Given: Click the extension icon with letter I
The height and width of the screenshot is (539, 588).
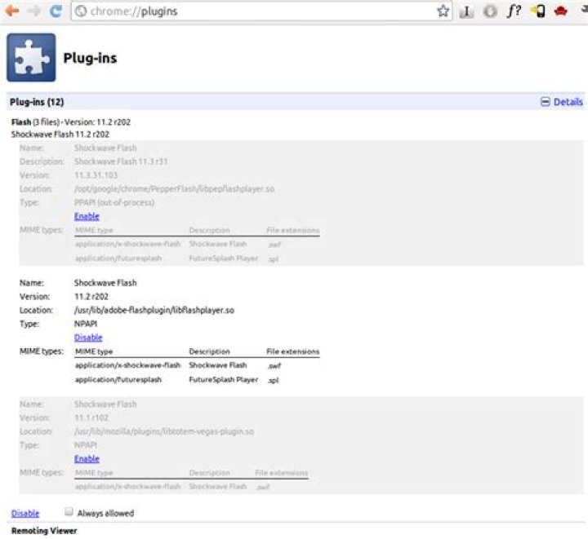Looking at the screenshot, I should coord(466,11).
